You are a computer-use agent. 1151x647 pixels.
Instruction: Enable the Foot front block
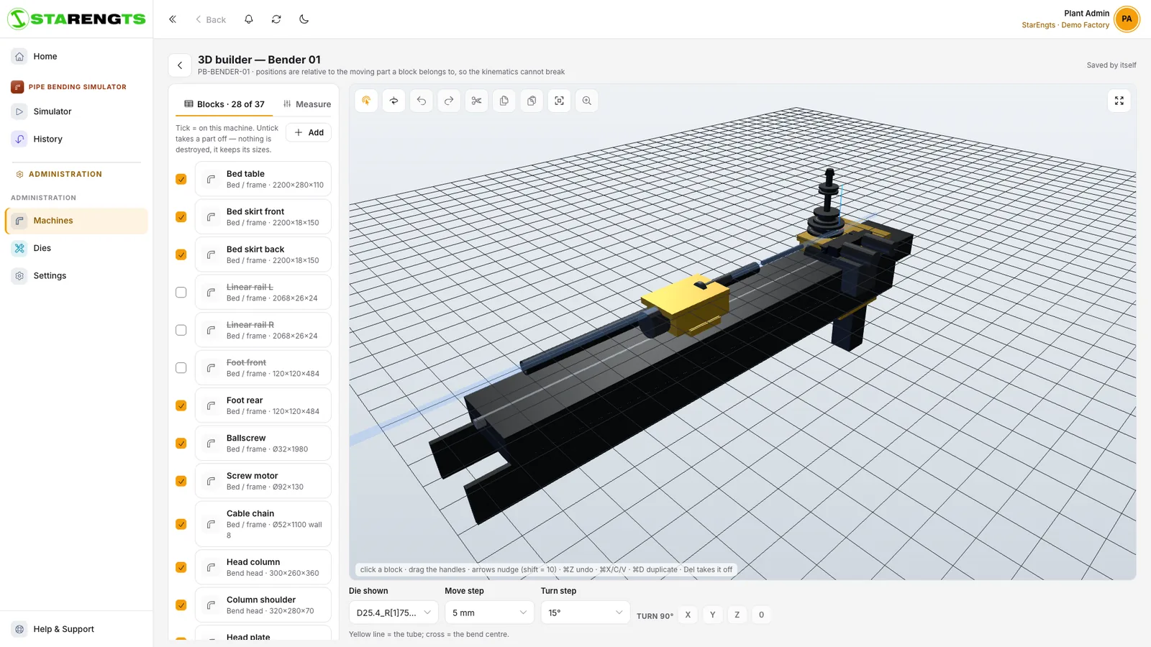(x=181, y=368)
